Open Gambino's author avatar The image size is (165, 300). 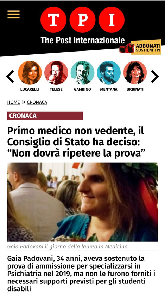pyautogui.click(x=82, y=73)
